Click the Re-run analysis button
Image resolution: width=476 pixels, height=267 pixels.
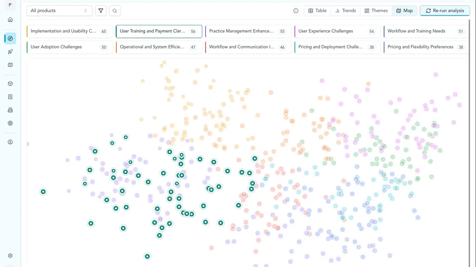[445, 11]
